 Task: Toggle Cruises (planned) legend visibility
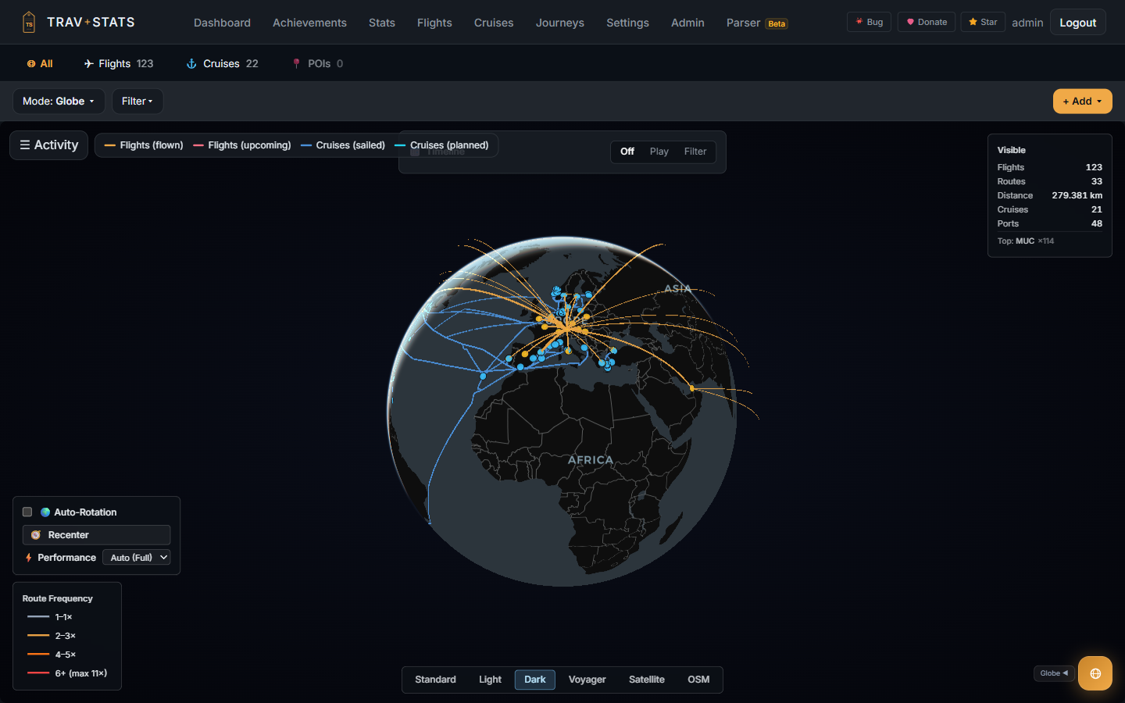[442, 145]
